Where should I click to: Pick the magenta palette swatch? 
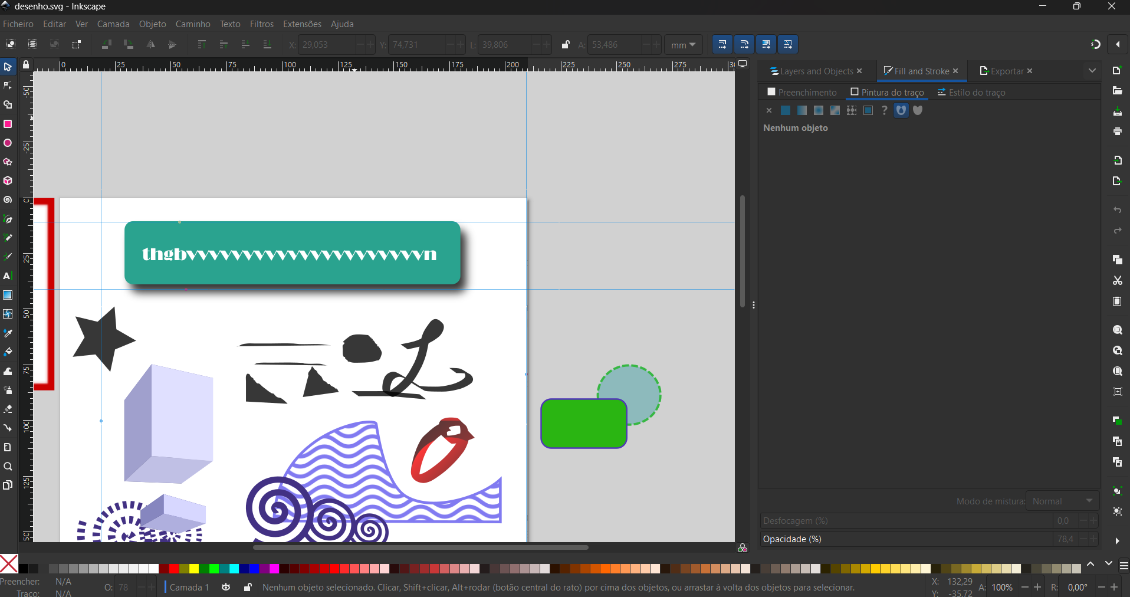click(274, 569)
